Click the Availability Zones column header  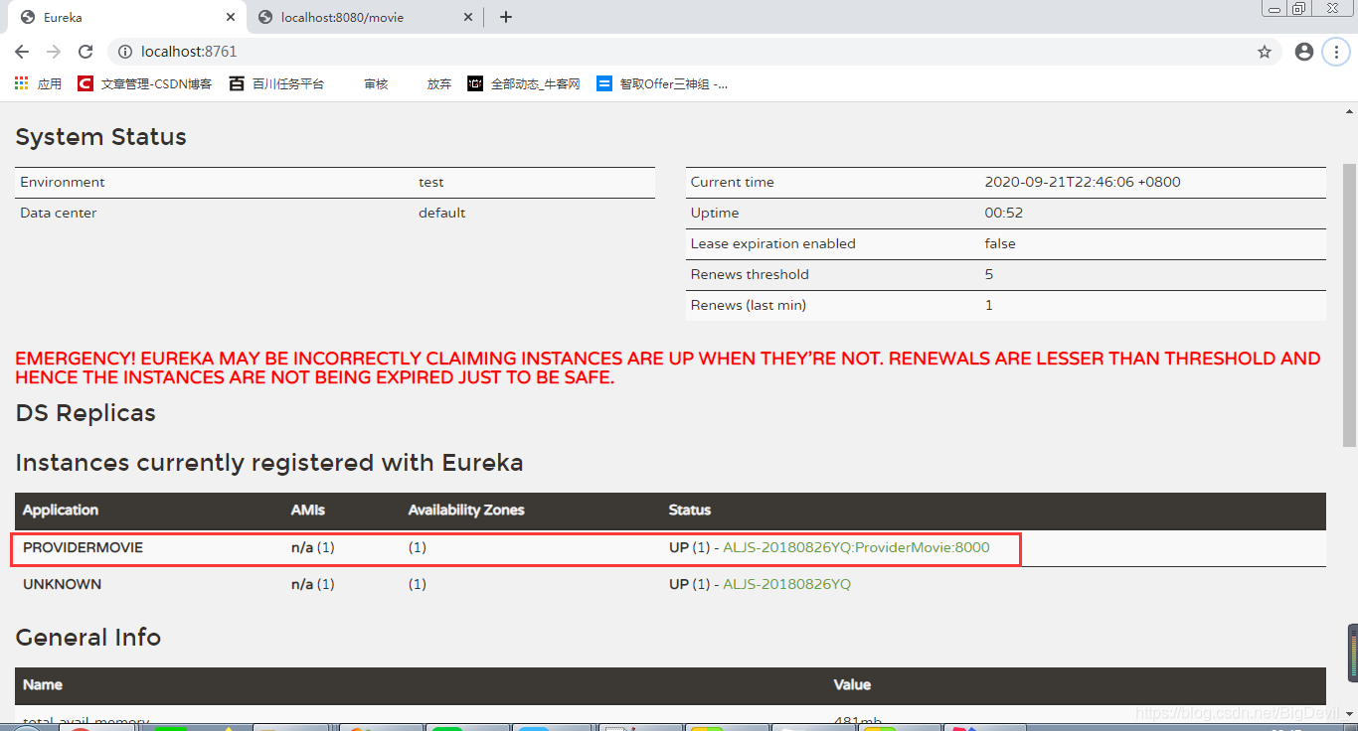tap(466, 511)
